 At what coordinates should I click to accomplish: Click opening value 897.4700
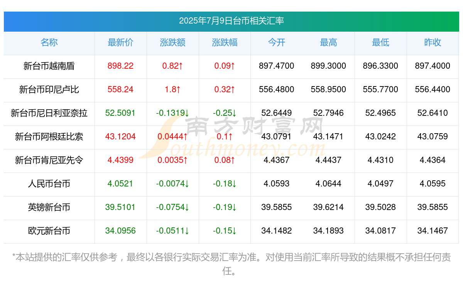[277, 66]
